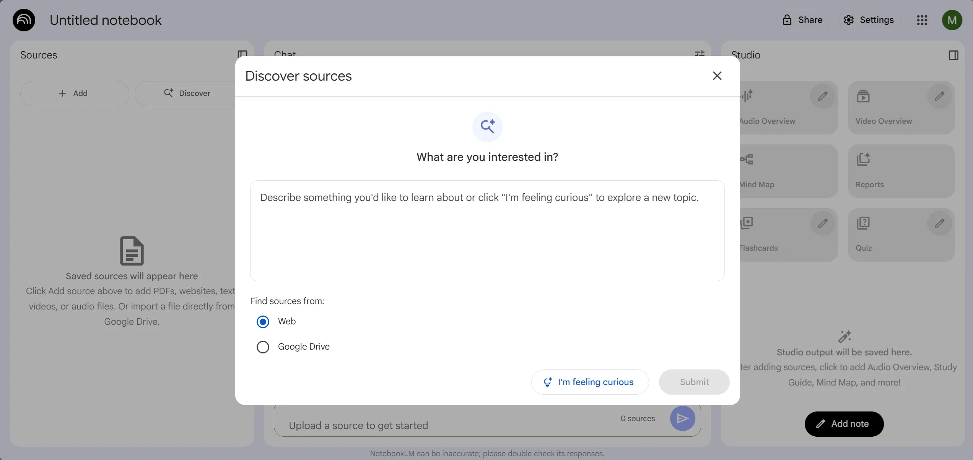
Task: Open the Google apps grid
Action: tap(922, 20)
